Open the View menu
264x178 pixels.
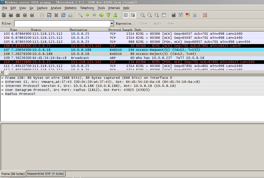[x=23, y=8]
